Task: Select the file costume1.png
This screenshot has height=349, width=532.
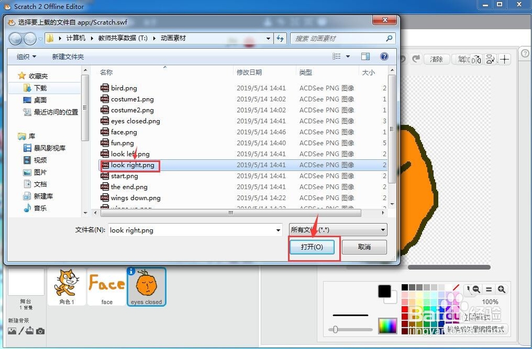Action: click(132, 99)
